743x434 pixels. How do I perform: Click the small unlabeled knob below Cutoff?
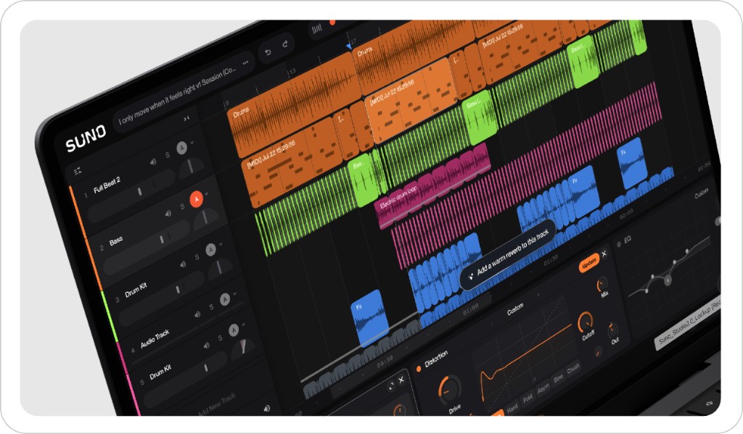(x=599, y=351)
